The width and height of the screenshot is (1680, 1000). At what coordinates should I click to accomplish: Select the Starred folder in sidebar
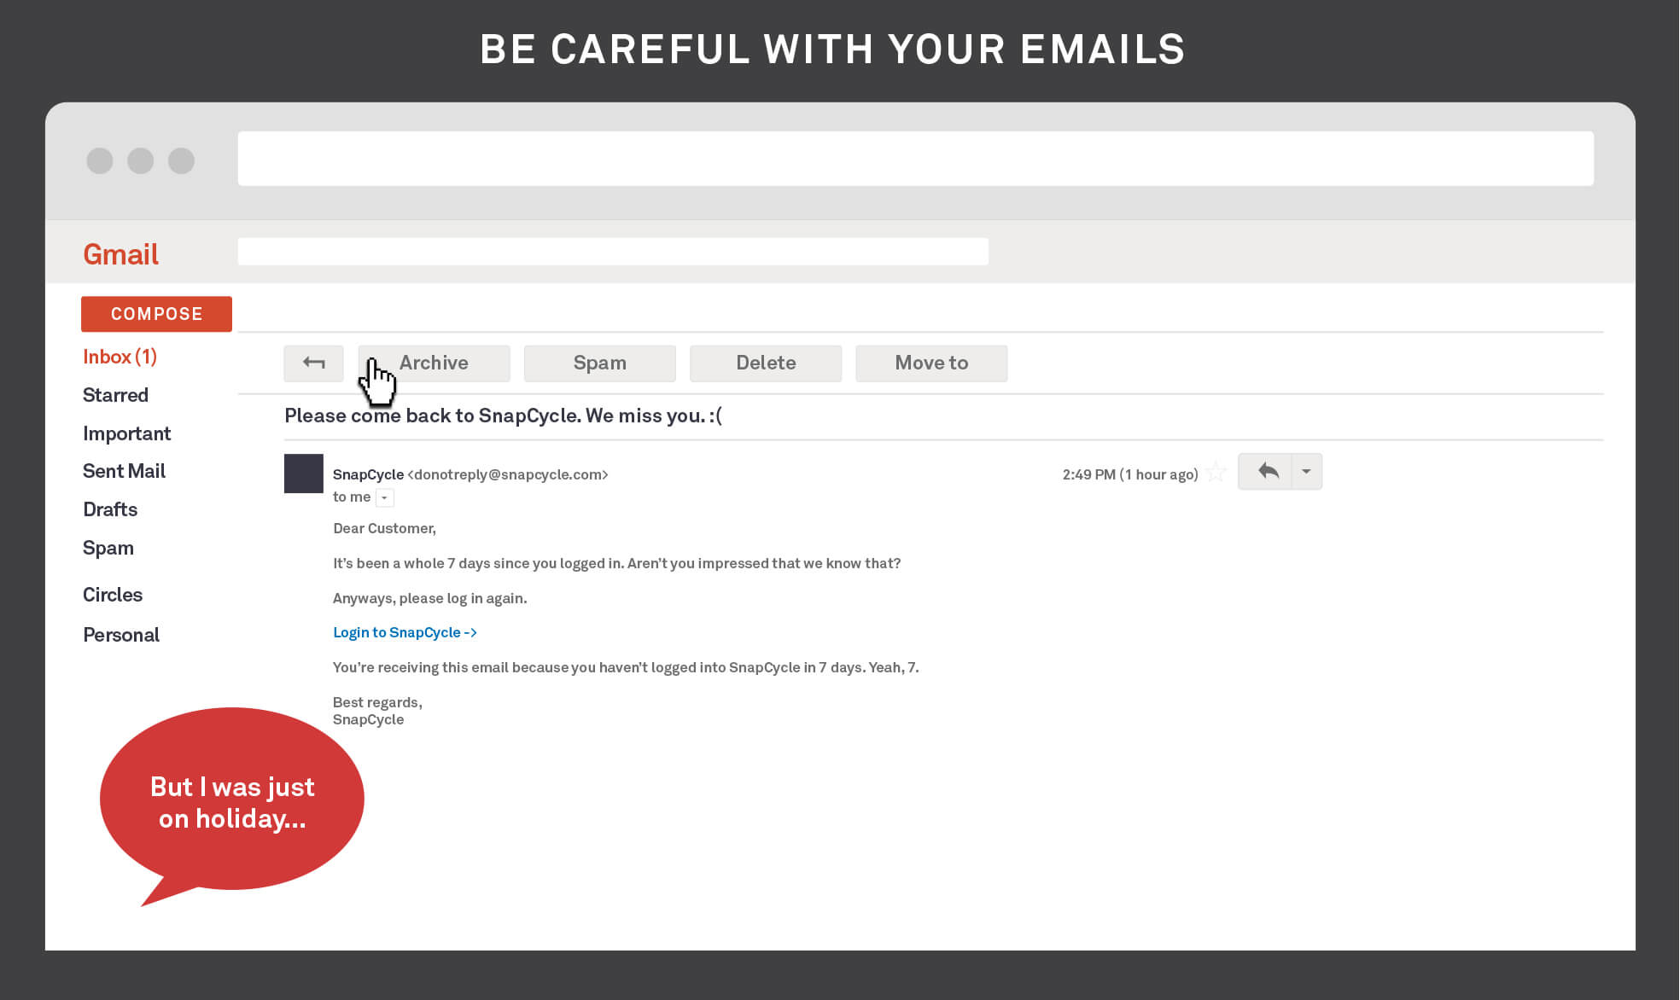pos(115,395)
